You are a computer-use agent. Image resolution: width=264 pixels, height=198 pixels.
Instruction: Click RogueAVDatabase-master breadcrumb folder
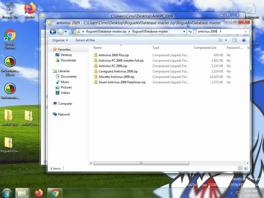[150, 31]
